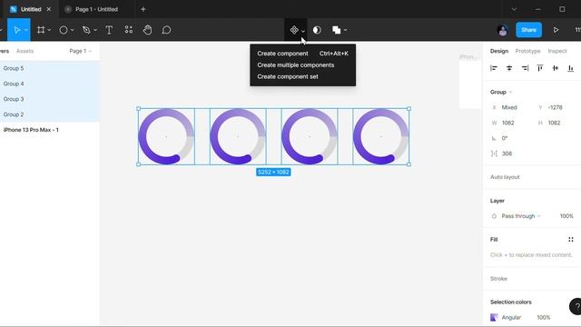Click the Angular gradient color swatch
The height and width of the screenshot is (327, 581).
tap(494, 317)
